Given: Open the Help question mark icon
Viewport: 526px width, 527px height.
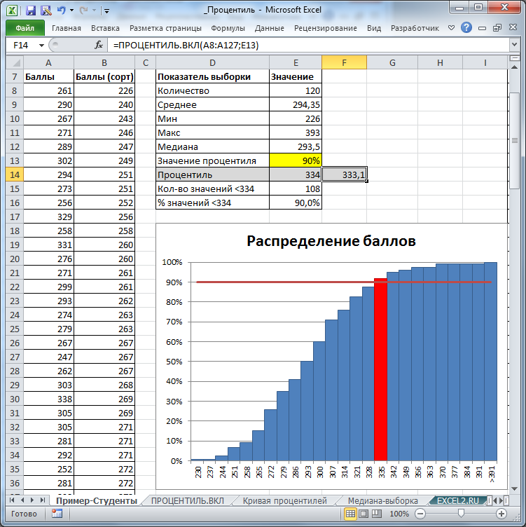Looking at the screenshot, I should click(x=466, y=27).
